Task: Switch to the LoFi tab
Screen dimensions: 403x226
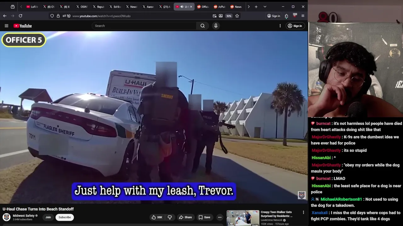Action: tap(32, 7)
